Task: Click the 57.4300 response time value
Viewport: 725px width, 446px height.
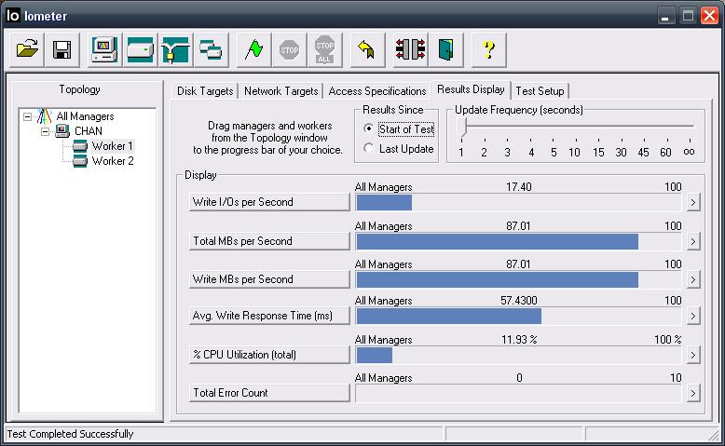Action: pyautogui.click(x=519, y=301)
